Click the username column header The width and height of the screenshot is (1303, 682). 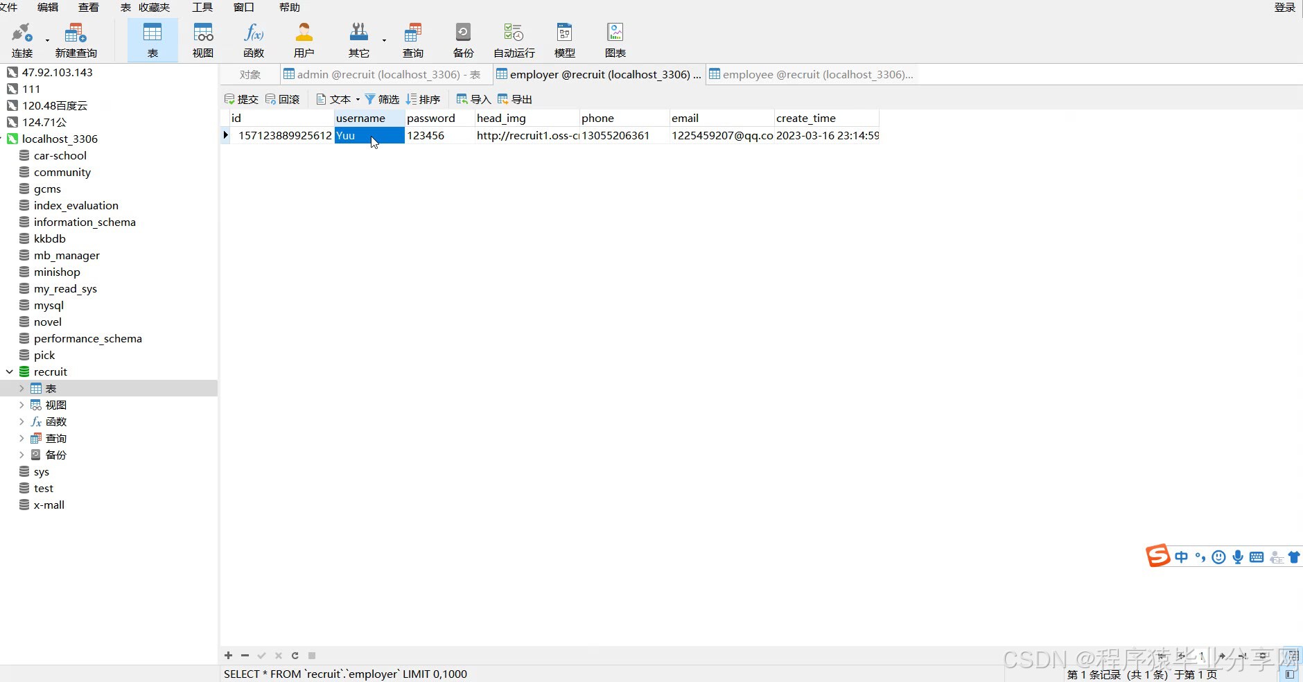(x=369, y=118)
